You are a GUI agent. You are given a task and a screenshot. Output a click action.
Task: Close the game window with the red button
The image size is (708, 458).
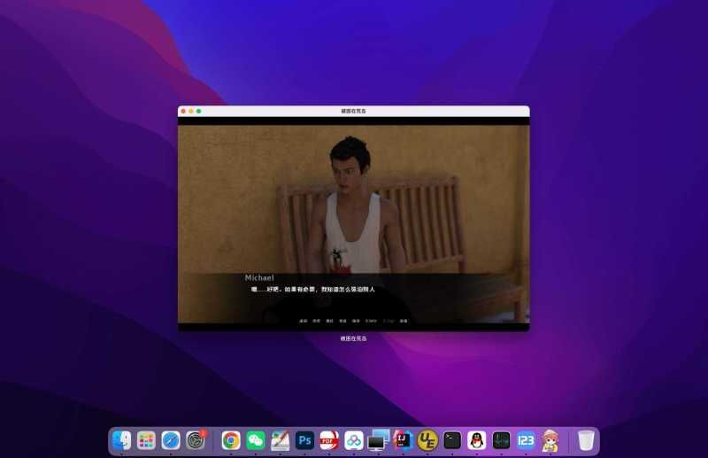(x=183, y=112)
